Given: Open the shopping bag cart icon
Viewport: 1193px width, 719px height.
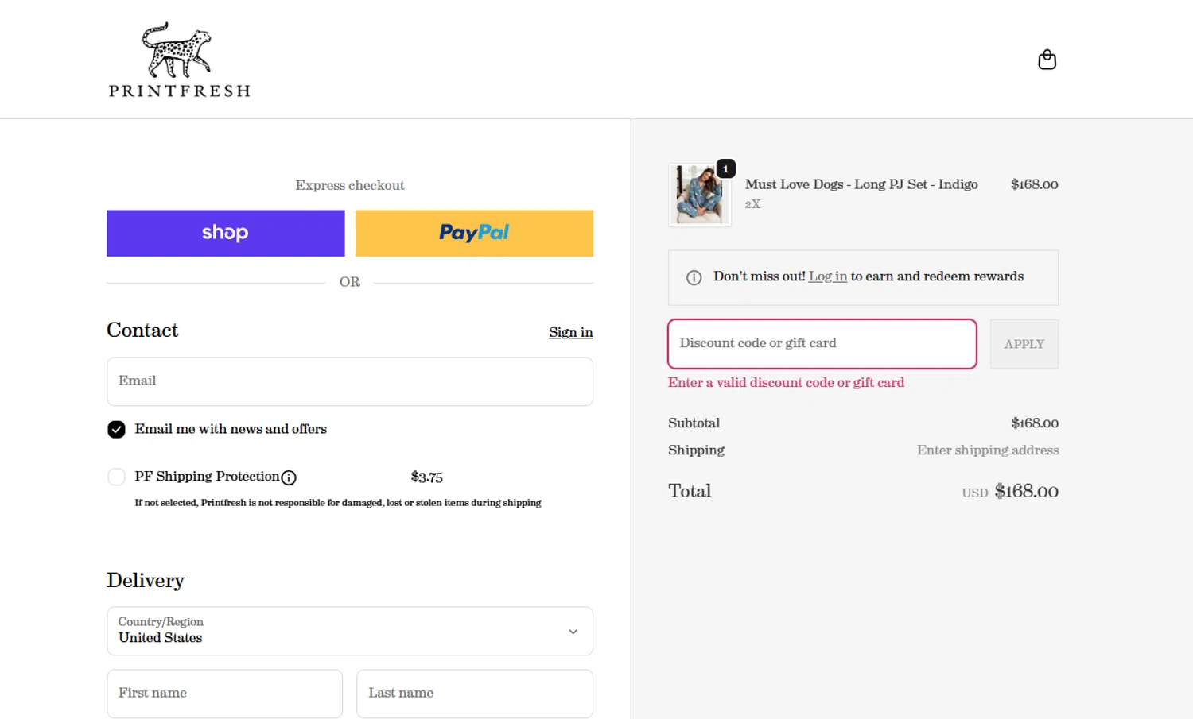Looking at the screenshot, I should pos(1047,60).
